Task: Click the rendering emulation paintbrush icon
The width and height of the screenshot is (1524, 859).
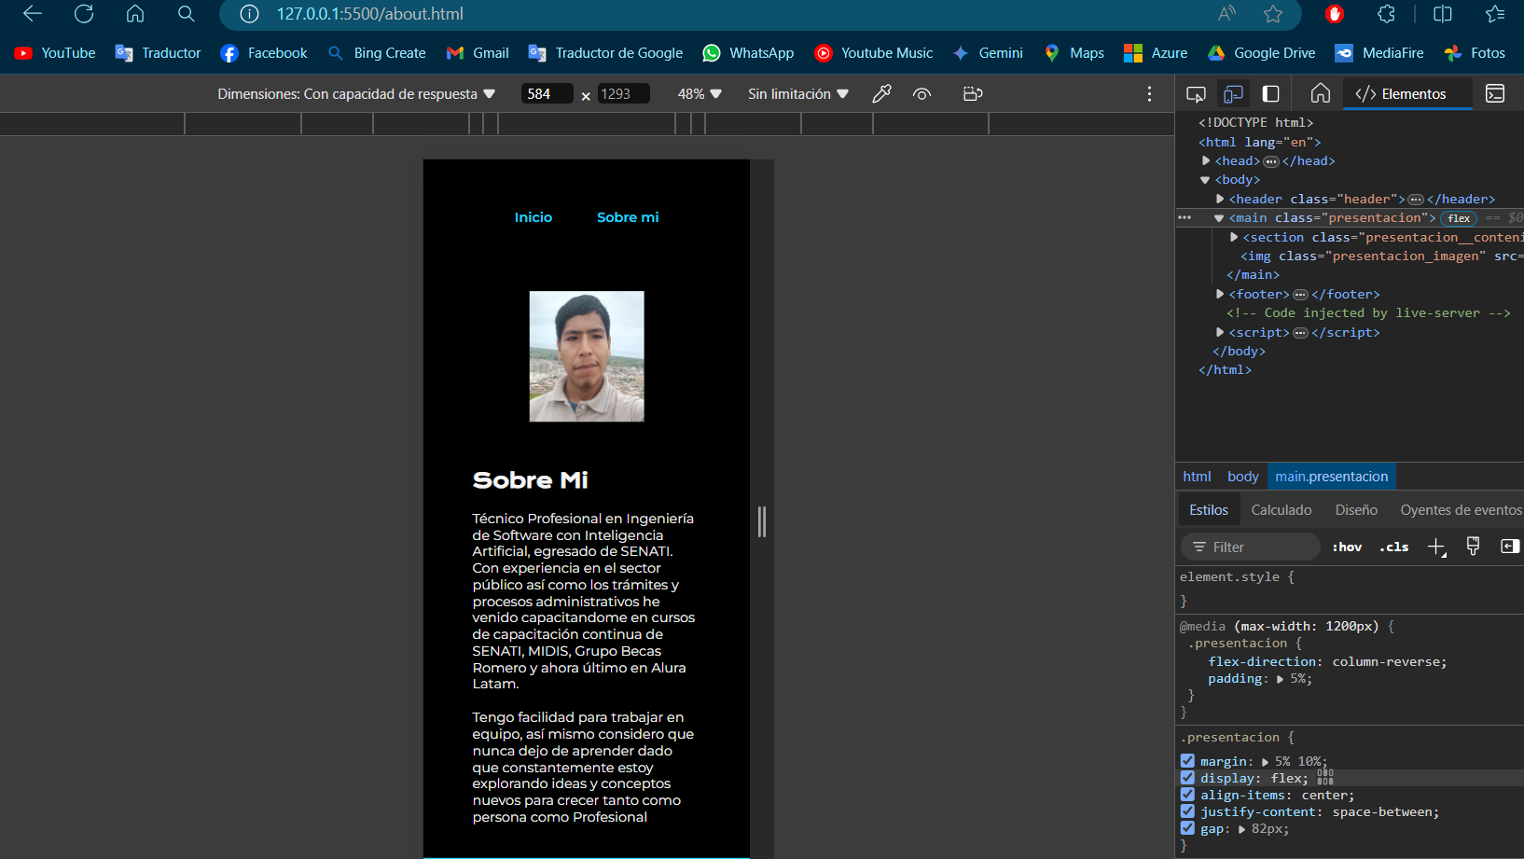Action: (x=1474, y=547)
